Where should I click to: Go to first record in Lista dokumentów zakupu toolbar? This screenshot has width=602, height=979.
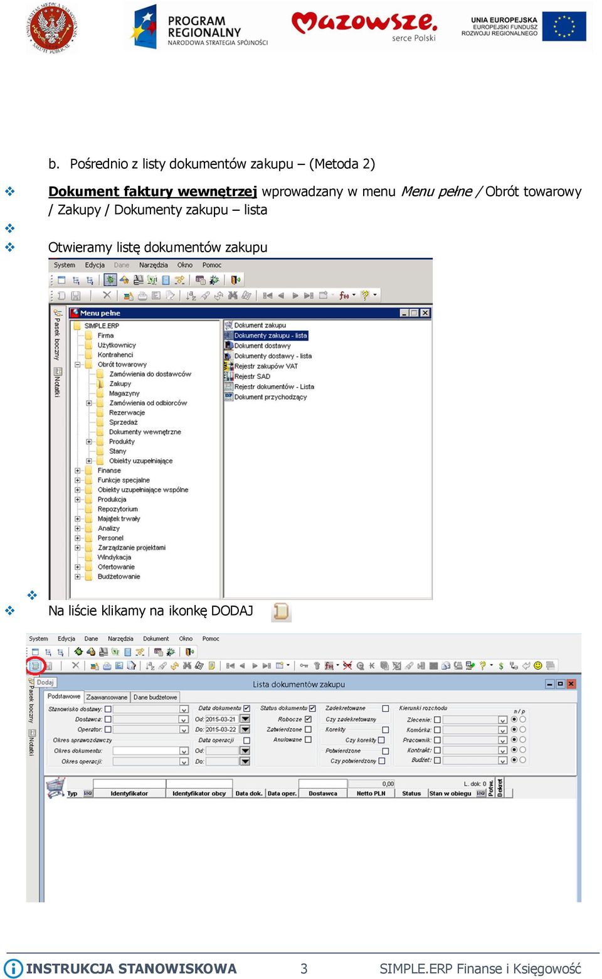(230, 666)
